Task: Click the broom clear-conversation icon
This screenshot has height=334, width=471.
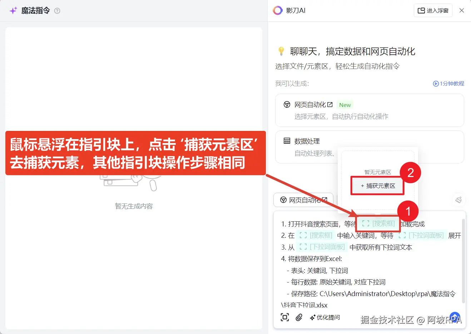Action: (458, 200)
